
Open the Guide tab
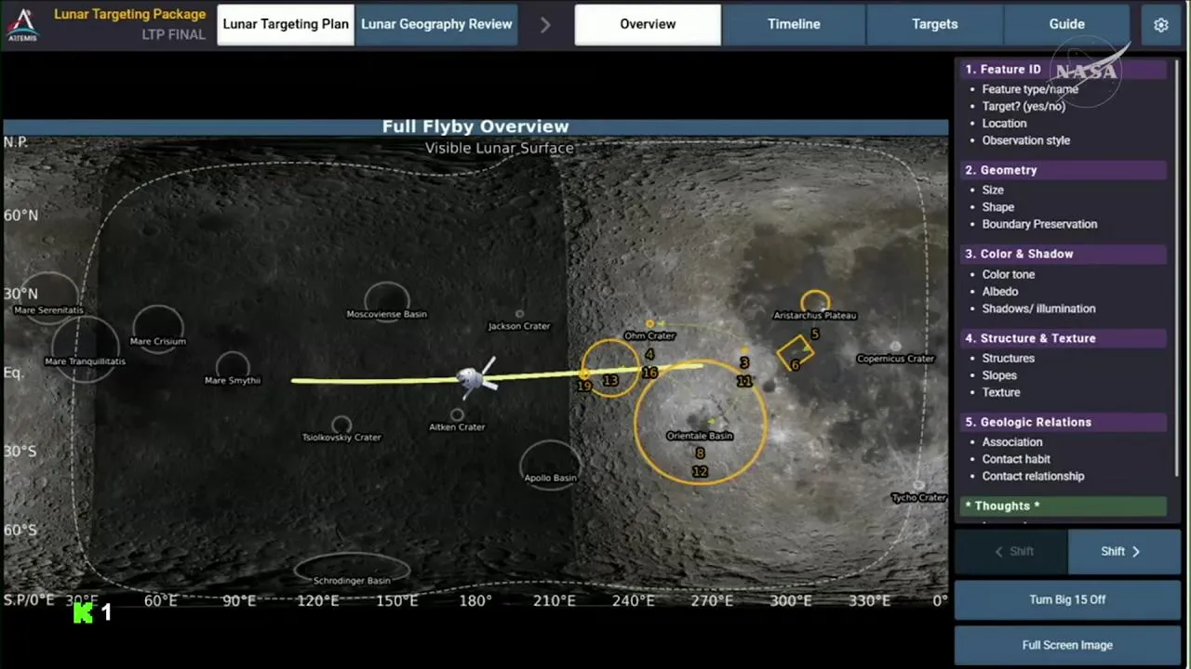pyautogui.click(x=1067, y=25)
